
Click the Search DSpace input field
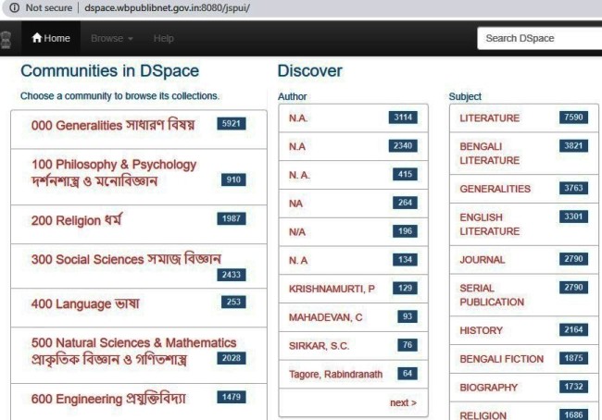537,39
